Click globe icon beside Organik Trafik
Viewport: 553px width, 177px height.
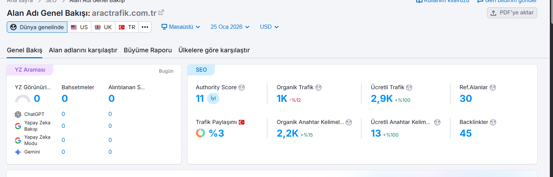318,87
